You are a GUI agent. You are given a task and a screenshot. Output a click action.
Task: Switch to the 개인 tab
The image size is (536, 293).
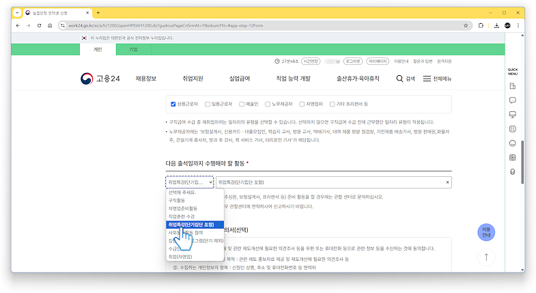(x=98, y=50)
